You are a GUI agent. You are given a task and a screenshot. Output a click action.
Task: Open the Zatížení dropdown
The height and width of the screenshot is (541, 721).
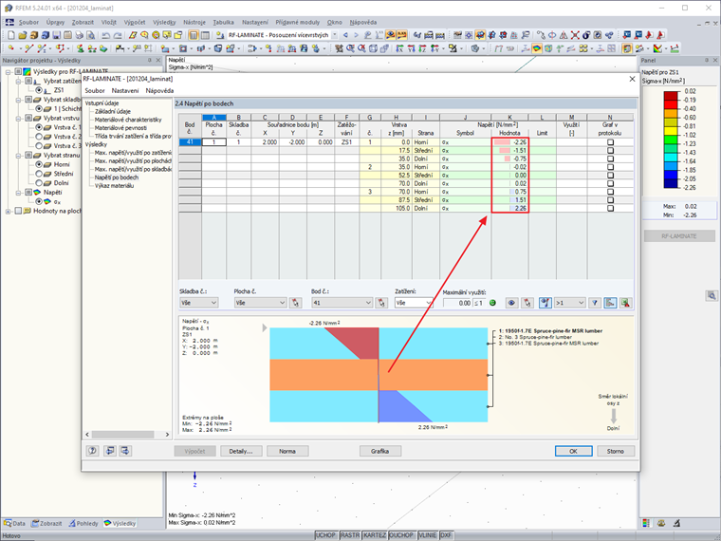pyautogui.click(x=414, y=303)
